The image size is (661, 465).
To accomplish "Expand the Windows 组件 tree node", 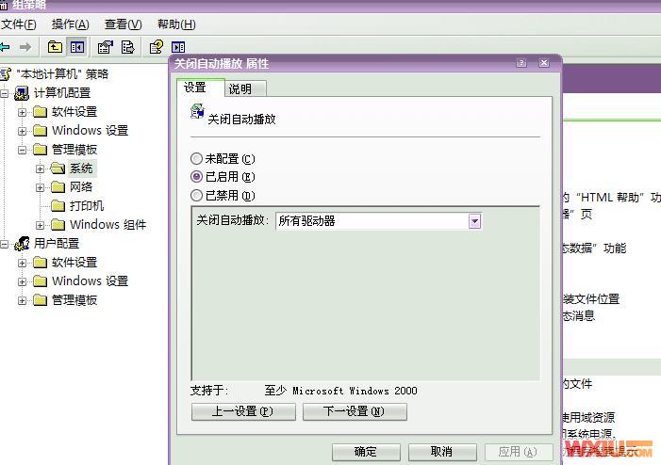I will [x=41, y=225].
